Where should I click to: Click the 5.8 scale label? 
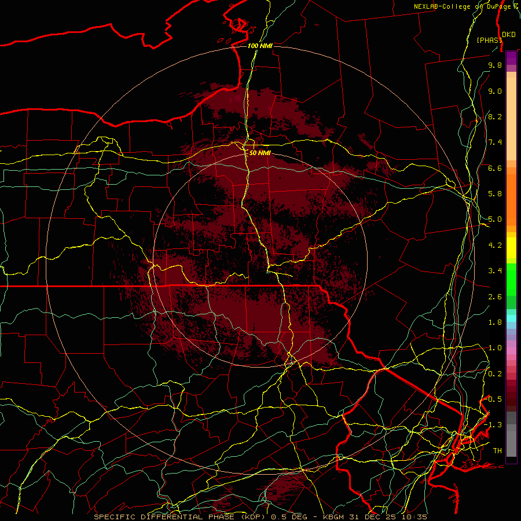point(495,194)
